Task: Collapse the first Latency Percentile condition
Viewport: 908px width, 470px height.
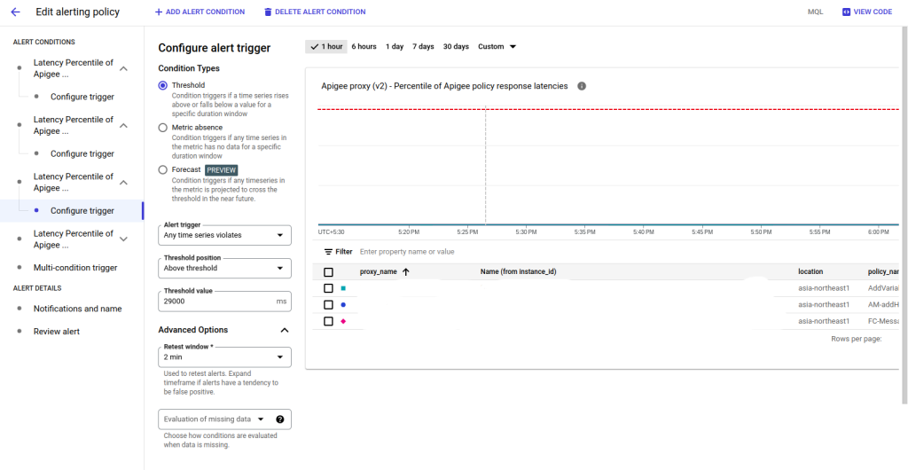Action: point(123,68)
